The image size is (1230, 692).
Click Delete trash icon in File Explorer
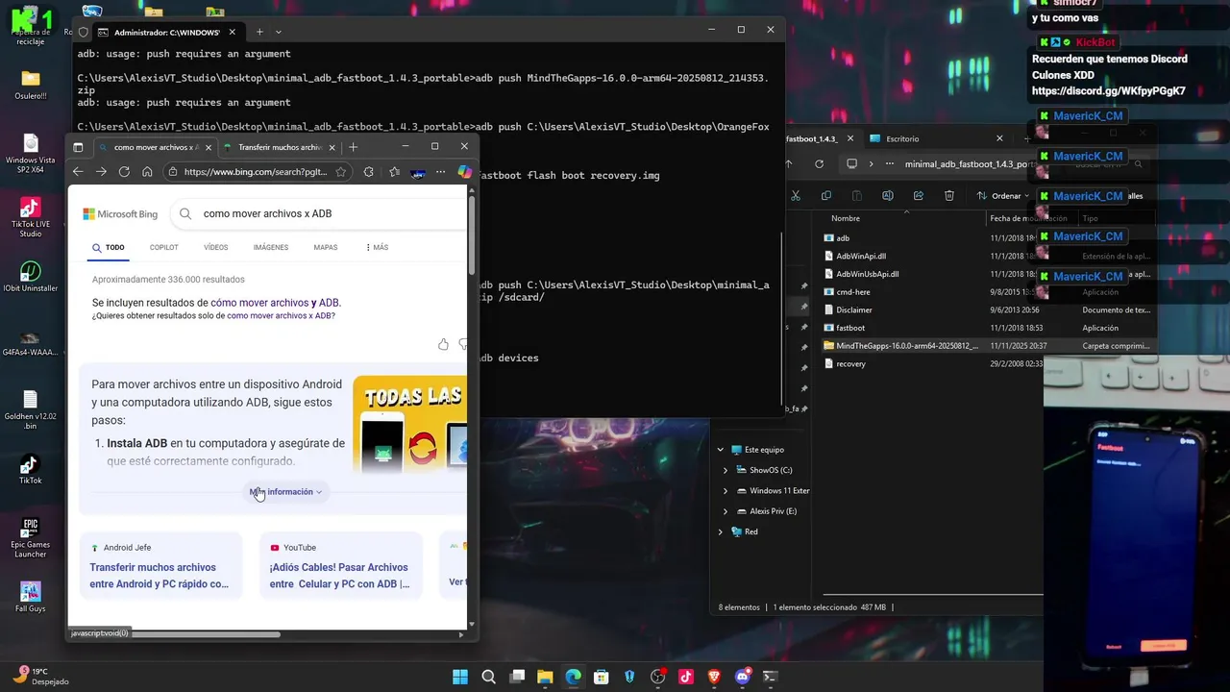(949, 195)
